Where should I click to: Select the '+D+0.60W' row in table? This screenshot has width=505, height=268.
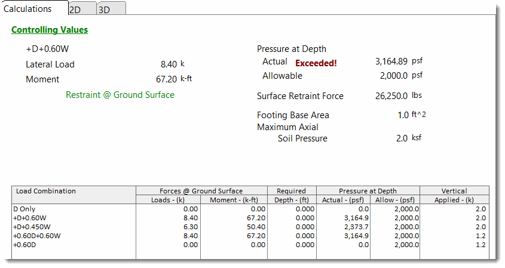(30, 218)
